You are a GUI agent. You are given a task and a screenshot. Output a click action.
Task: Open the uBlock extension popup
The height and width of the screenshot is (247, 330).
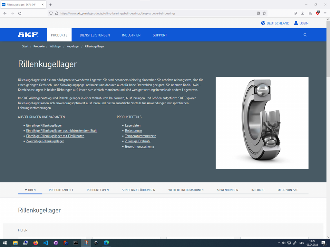pos(317,13)
